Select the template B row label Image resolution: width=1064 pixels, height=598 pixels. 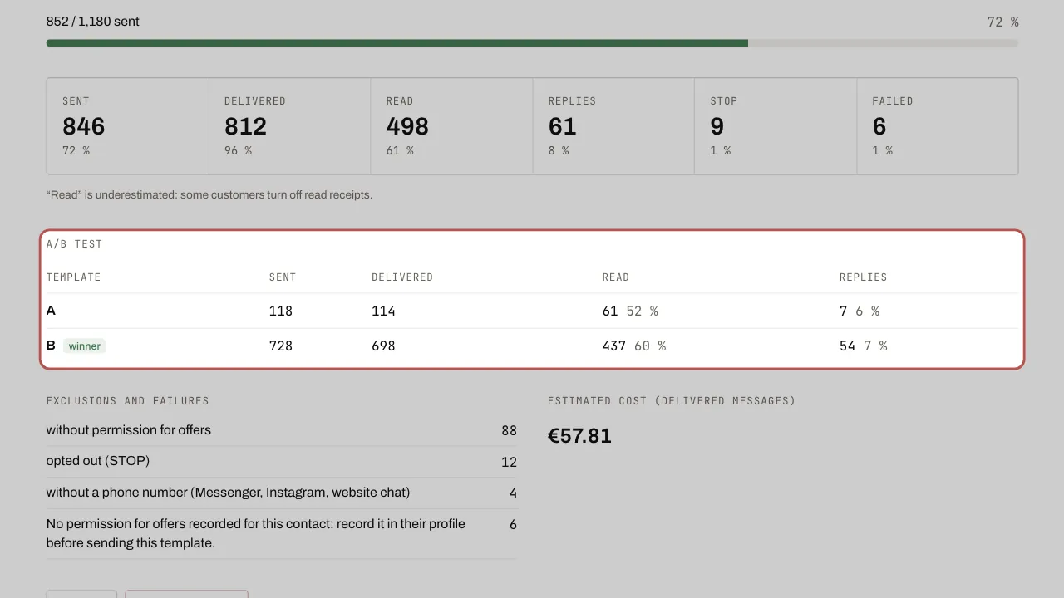[52, 346]
